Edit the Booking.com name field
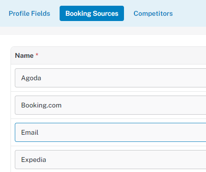 (111, 105)
